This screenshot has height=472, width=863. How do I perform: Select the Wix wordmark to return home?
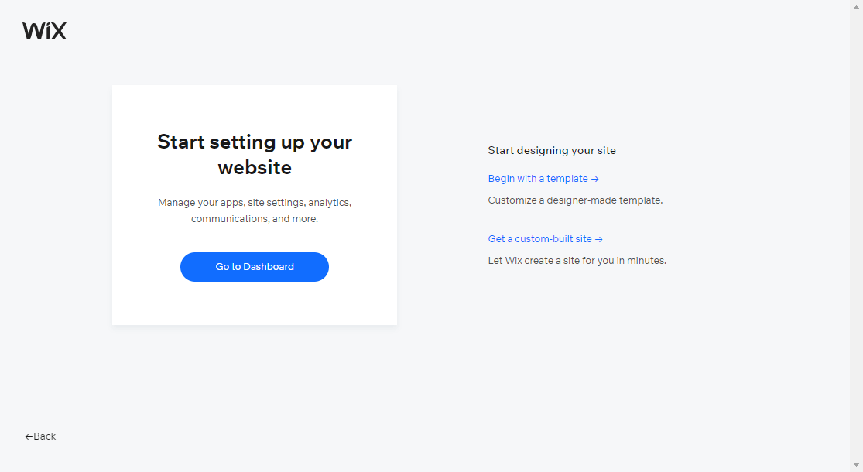pyautogui.click(x=44, y=30)
